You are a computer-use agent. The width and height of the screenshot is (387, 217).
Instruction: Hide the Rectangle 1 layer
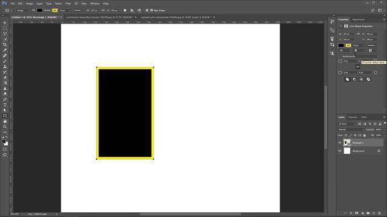click(x=340, y=143)
